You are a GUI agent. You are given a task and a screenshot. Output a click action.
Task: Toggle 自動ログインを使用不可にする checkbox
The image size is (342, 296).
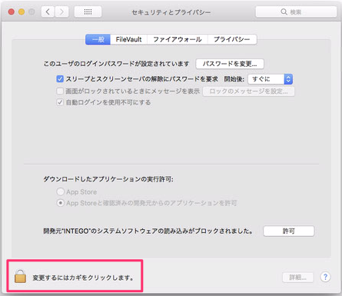tap(60, 102)
